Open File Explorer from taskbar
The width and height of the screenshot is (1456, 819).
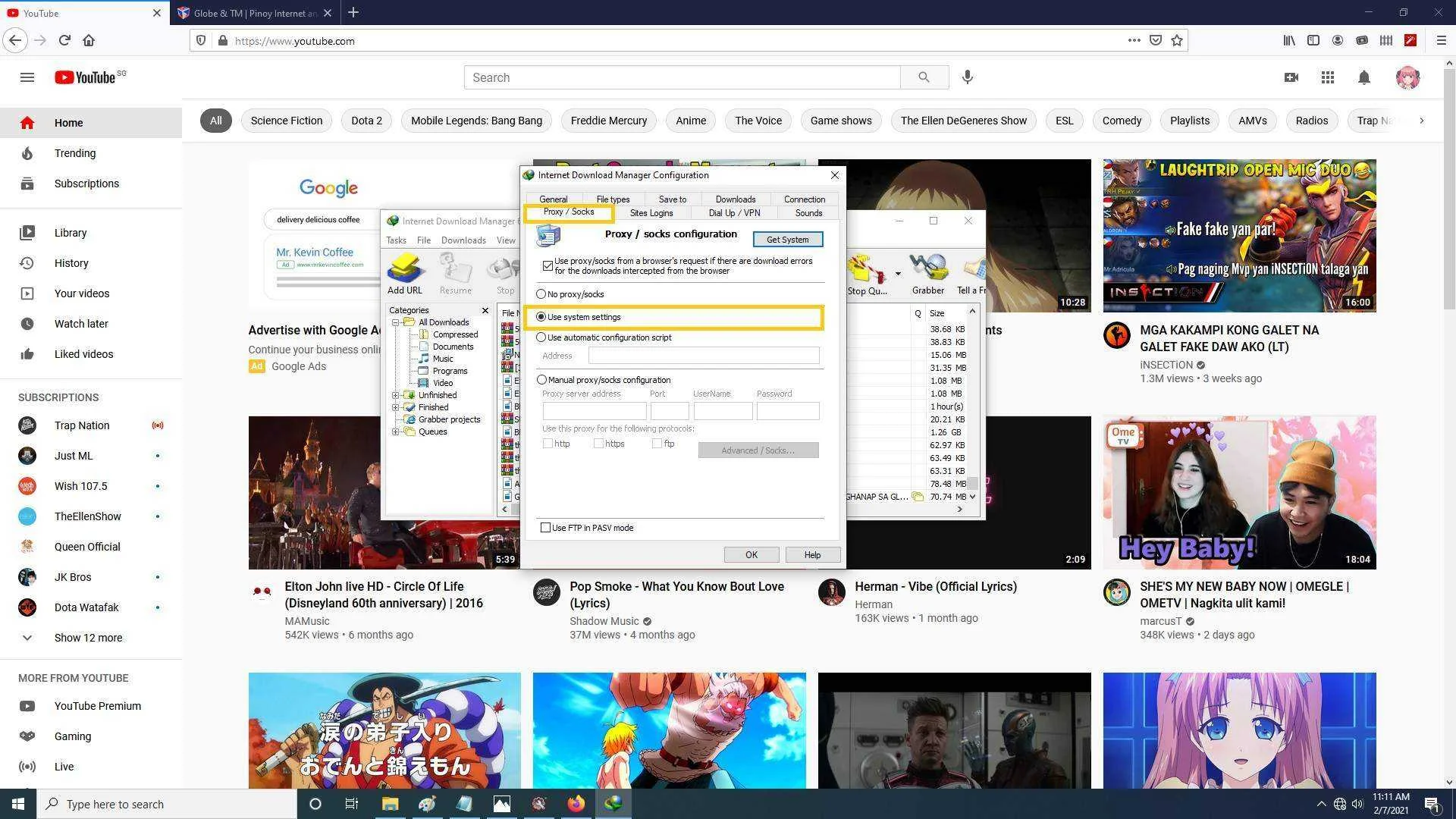pyautogui.click(x=390, y=804)
